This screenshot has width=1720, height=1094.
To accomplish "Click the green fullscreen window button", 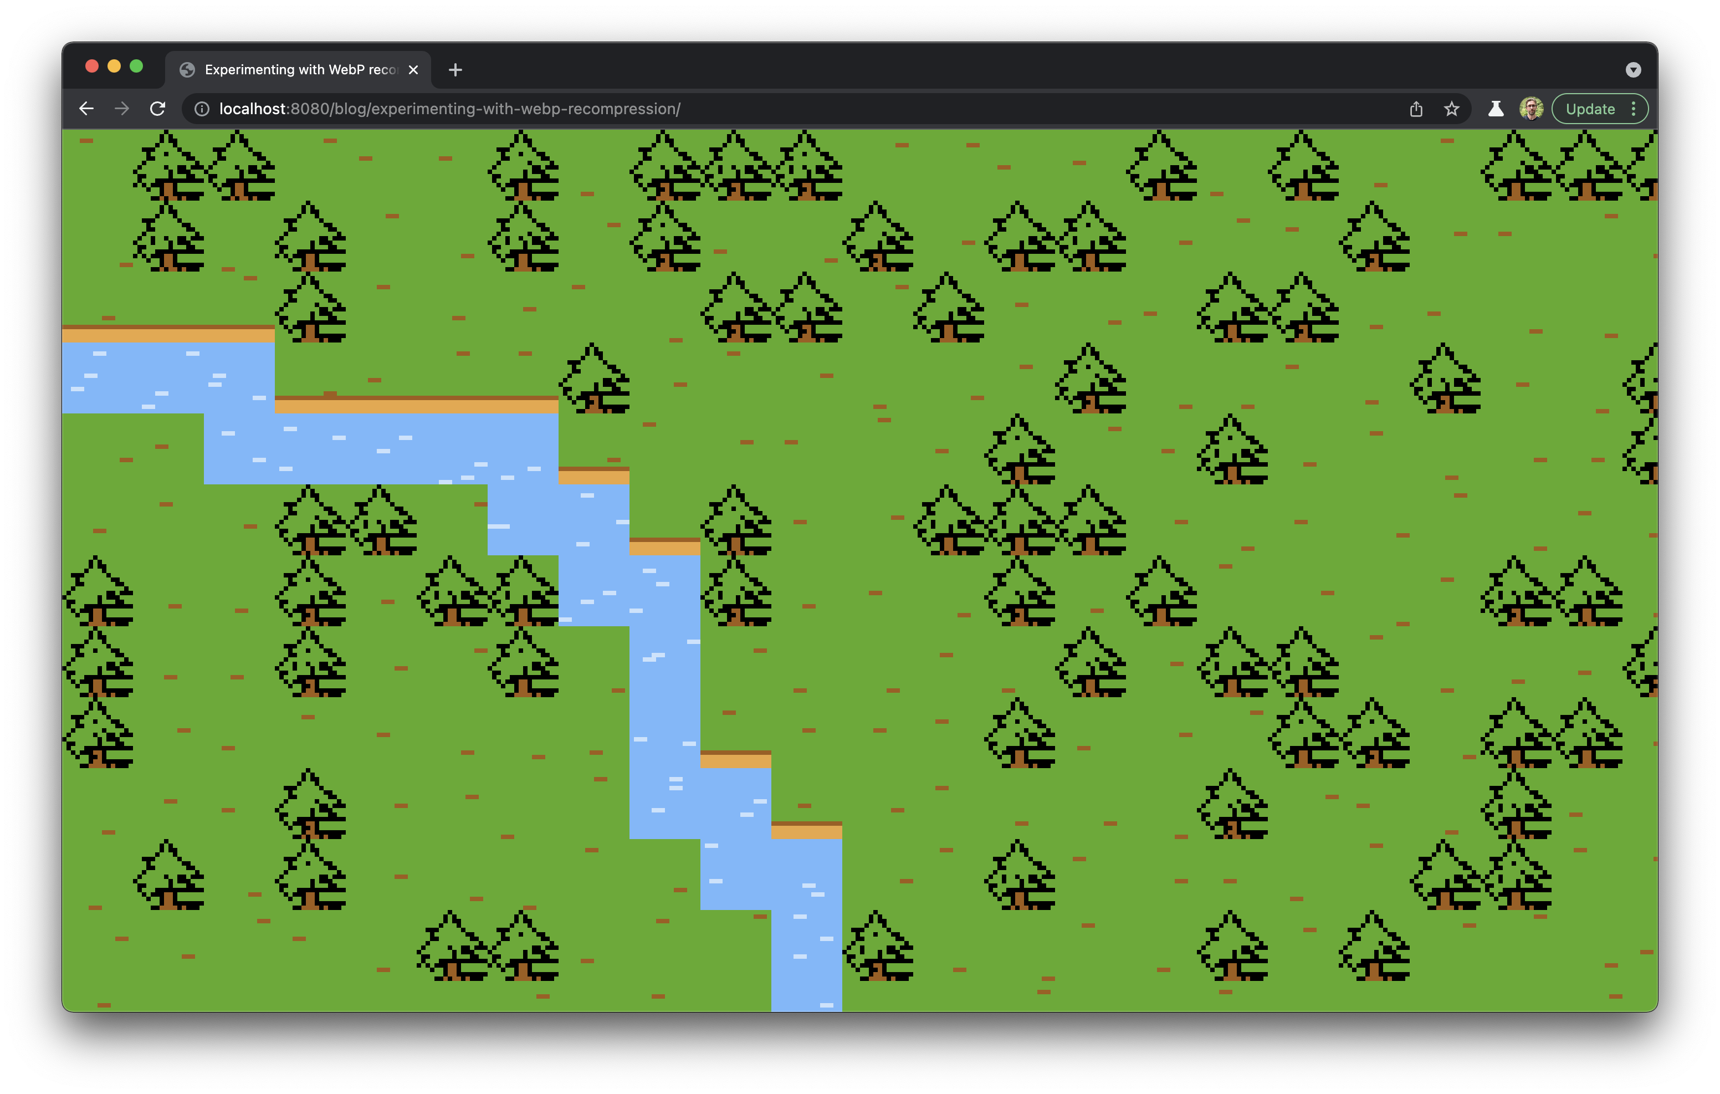I will [x=136, y=67].
